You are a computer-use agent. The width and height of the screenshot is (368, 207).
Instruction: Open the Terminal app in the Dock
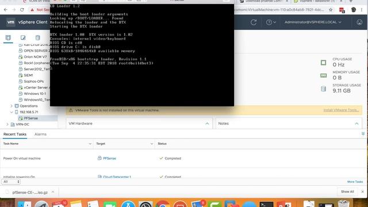pyautogui.click(x=266, y=204)
